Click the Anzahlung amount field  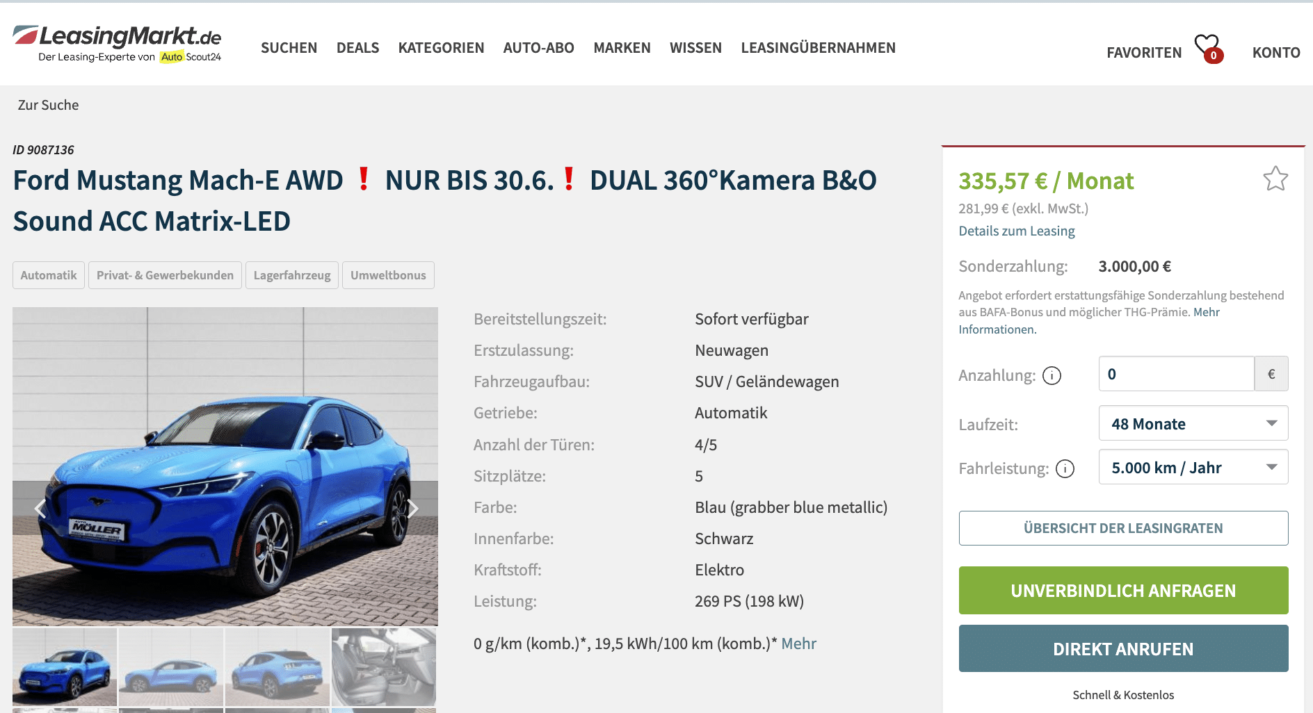[x=1176, y=374]
